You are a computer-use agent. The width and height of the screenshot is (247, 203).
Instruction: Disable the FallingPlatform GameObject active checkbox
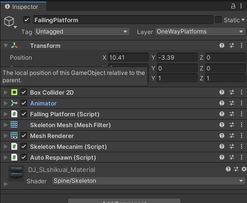tap(27, 20)
